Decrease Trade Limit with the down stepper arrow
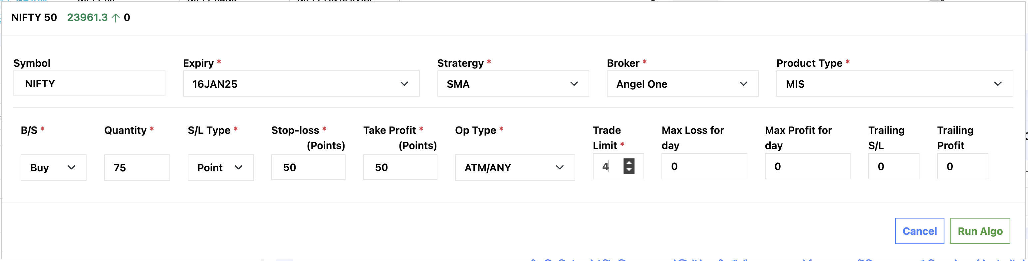Viewport: 1028px width, 261px height. coord(629,170)
